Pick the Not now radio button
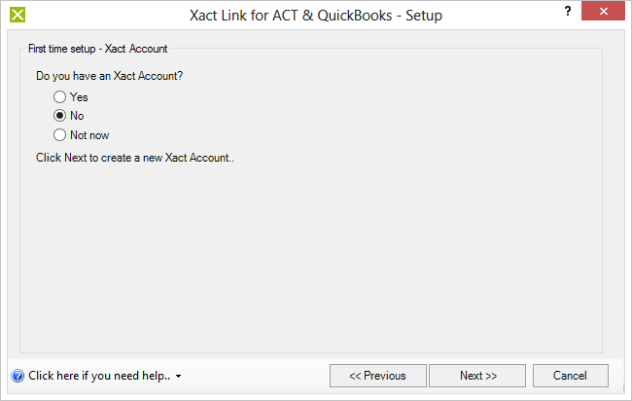632x401 pixels. [59, 134]
